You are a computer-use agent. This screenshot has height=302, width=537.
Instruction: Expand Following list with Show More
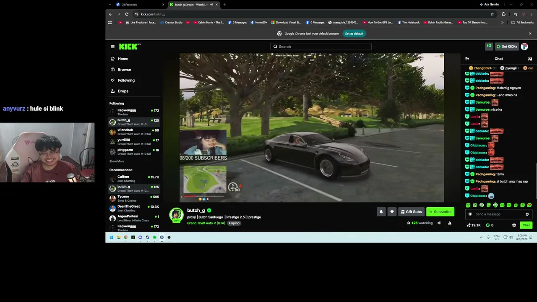pyautogui.click(x=117, y=161)
